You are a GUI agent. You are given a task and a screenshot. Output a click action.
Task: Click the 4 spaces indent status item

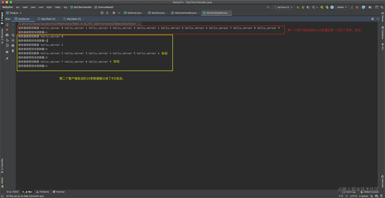364,196
